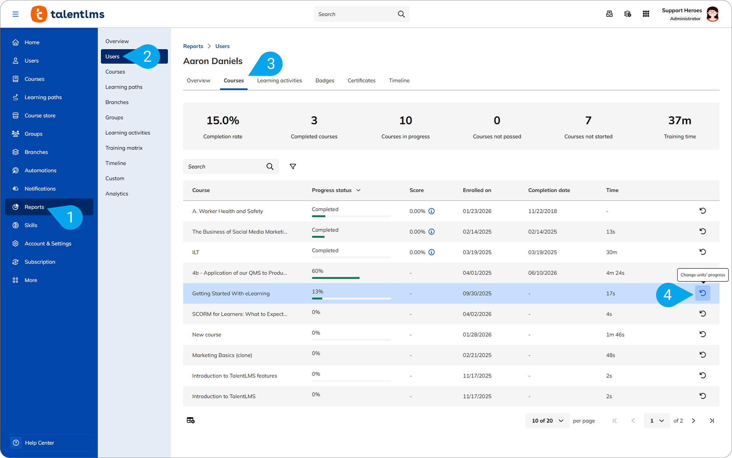Open the apps grid icon
This screenshot has width=732, height=458.
646,14
